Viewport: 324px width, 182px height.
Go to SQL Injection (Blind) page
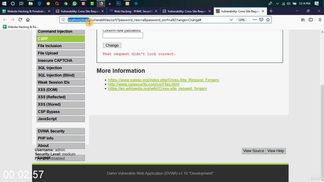[x=61, y=75]
